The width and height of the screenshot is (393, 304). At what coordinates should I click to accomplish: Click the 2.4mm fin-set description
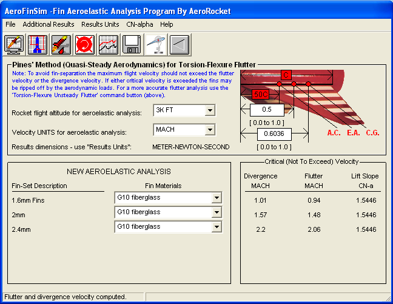point(21,229)
